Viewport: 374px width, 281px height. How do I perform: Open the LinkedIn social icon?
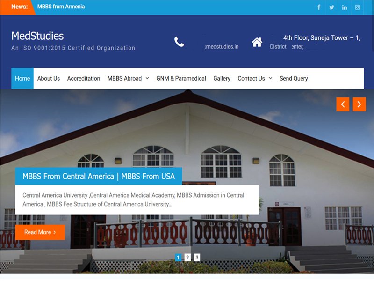point(345,7)
